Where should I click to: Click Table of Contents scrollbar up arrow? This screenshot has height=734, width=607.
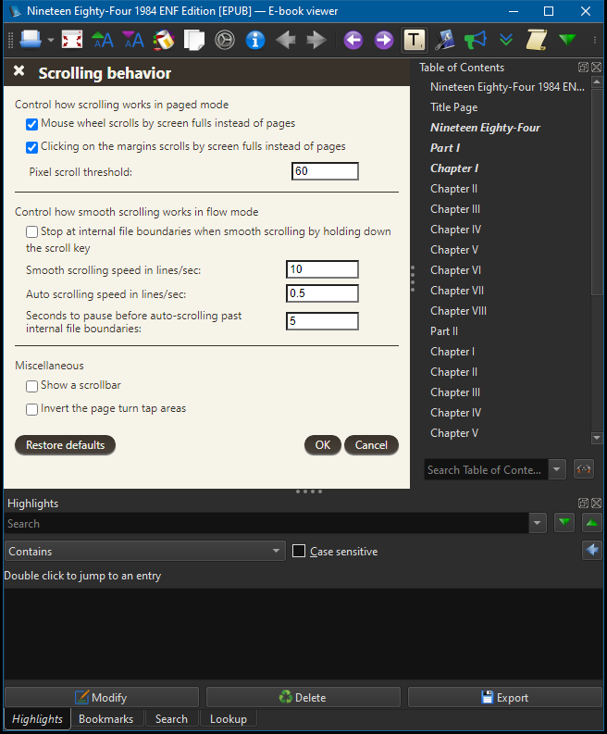[597, 82]
